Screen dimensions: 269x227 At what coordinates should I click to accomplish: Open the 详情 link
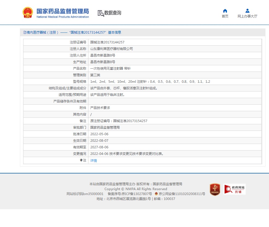tap(94, 161)
